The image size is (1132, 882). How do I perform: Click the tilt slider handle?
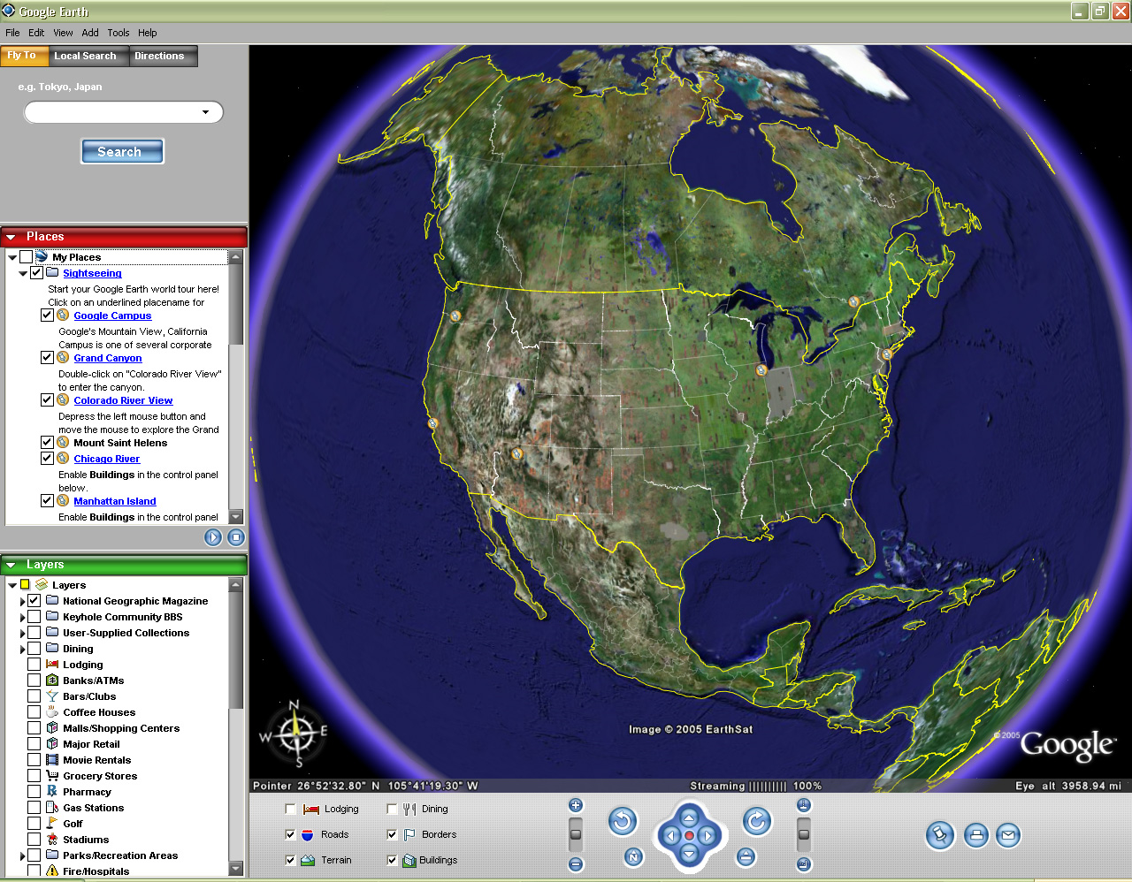(804, 834)
